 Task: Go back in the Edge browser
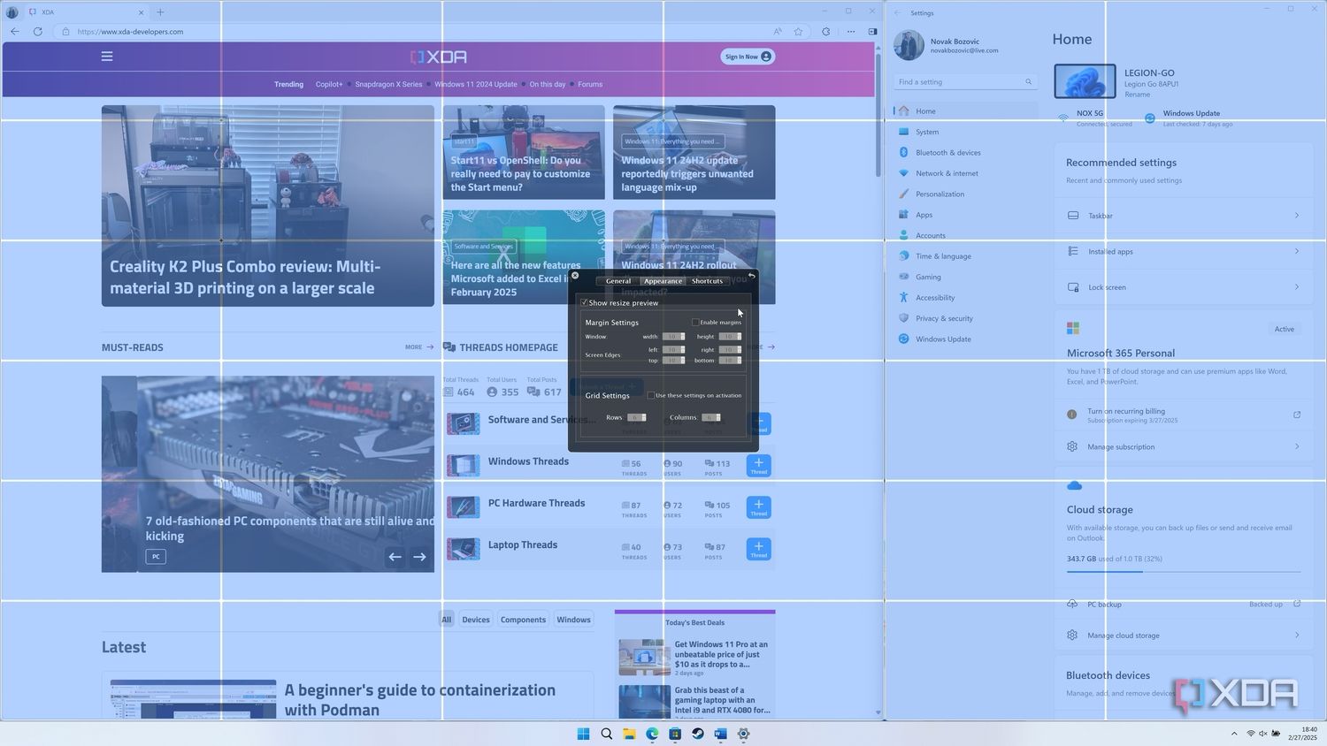pyautogui.click(x=15, y=32)
